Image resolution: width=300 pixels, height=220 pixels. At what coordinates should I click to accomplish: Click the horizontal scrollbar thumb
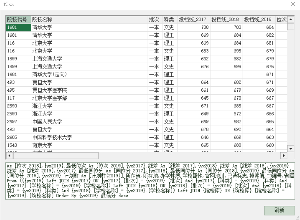(x=55, y=155)
